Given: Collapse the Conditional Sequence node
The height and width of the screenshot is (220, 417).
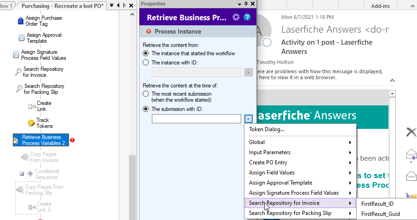Looking at the screenshot, I should 22,174.
